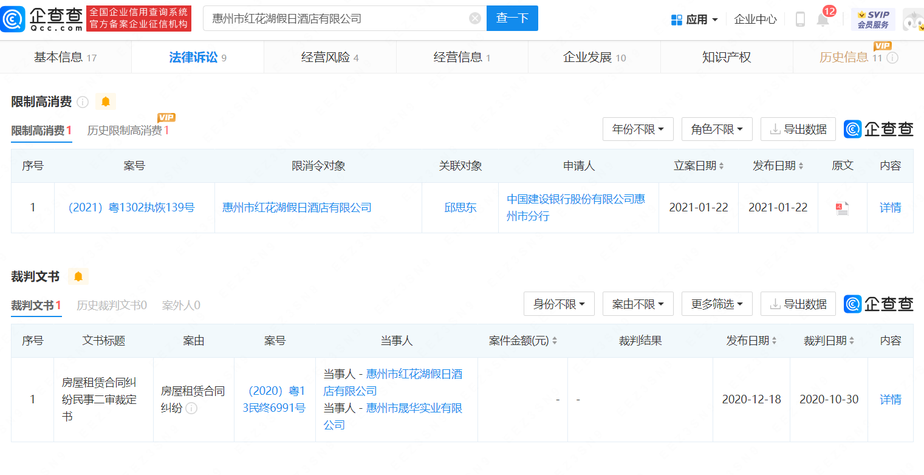This screenshot has height=475, width=924.
Task: Sort by 立案日期 column arrows
Action: pyautogui.click(x=721, y=166)
